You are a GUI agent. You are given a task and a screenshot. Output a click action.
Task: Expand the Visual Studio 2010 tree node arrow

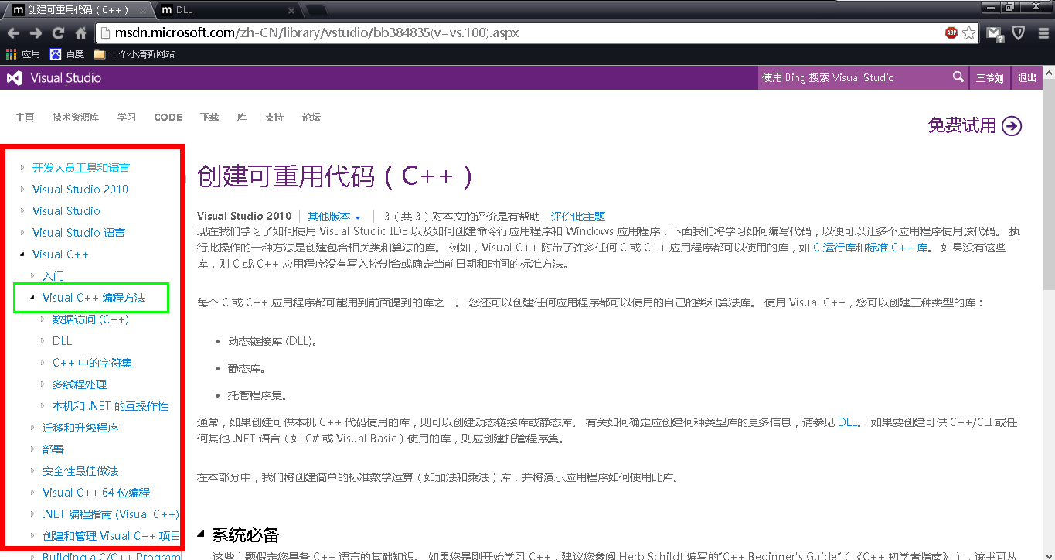pyautogui.click(x=22, y=190)
